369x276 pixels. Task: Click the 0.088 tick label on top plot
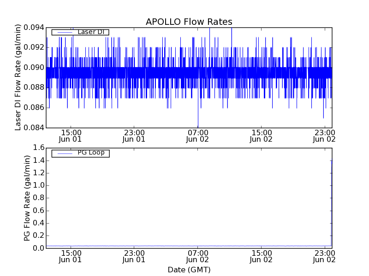(x=34, y=87)
